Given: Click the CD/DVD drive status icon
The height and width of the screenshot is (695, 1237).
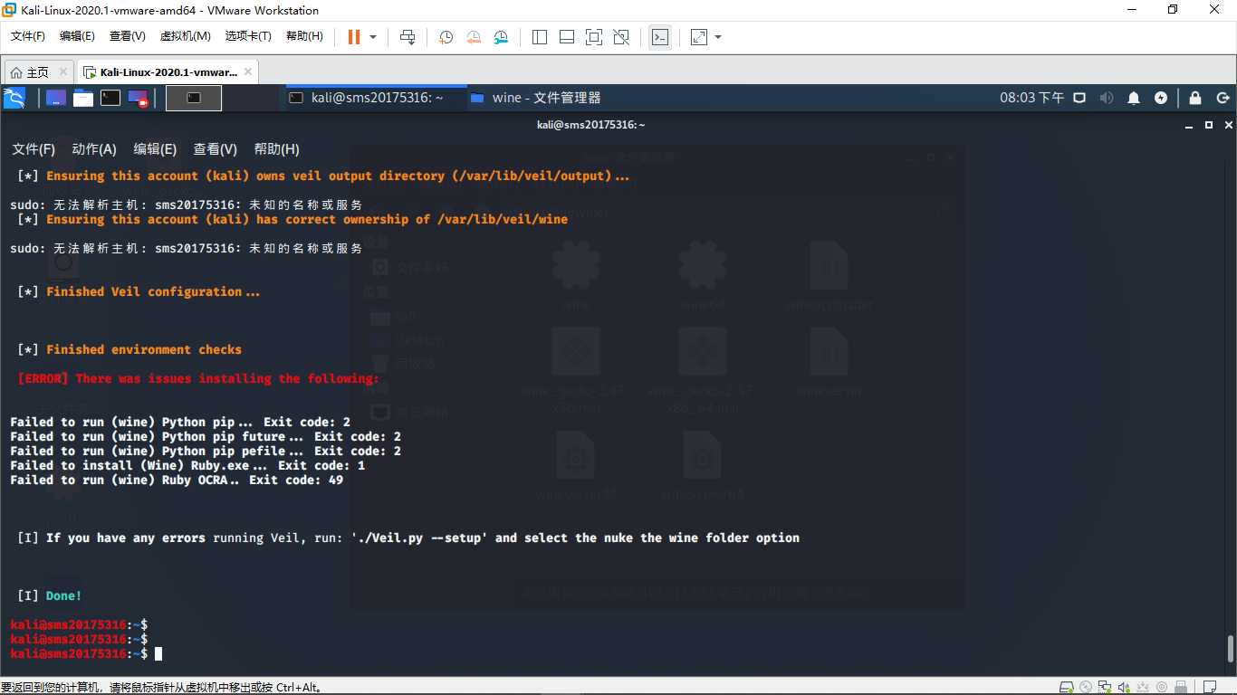Looking at the screenshot, I should pos(1086,688).
